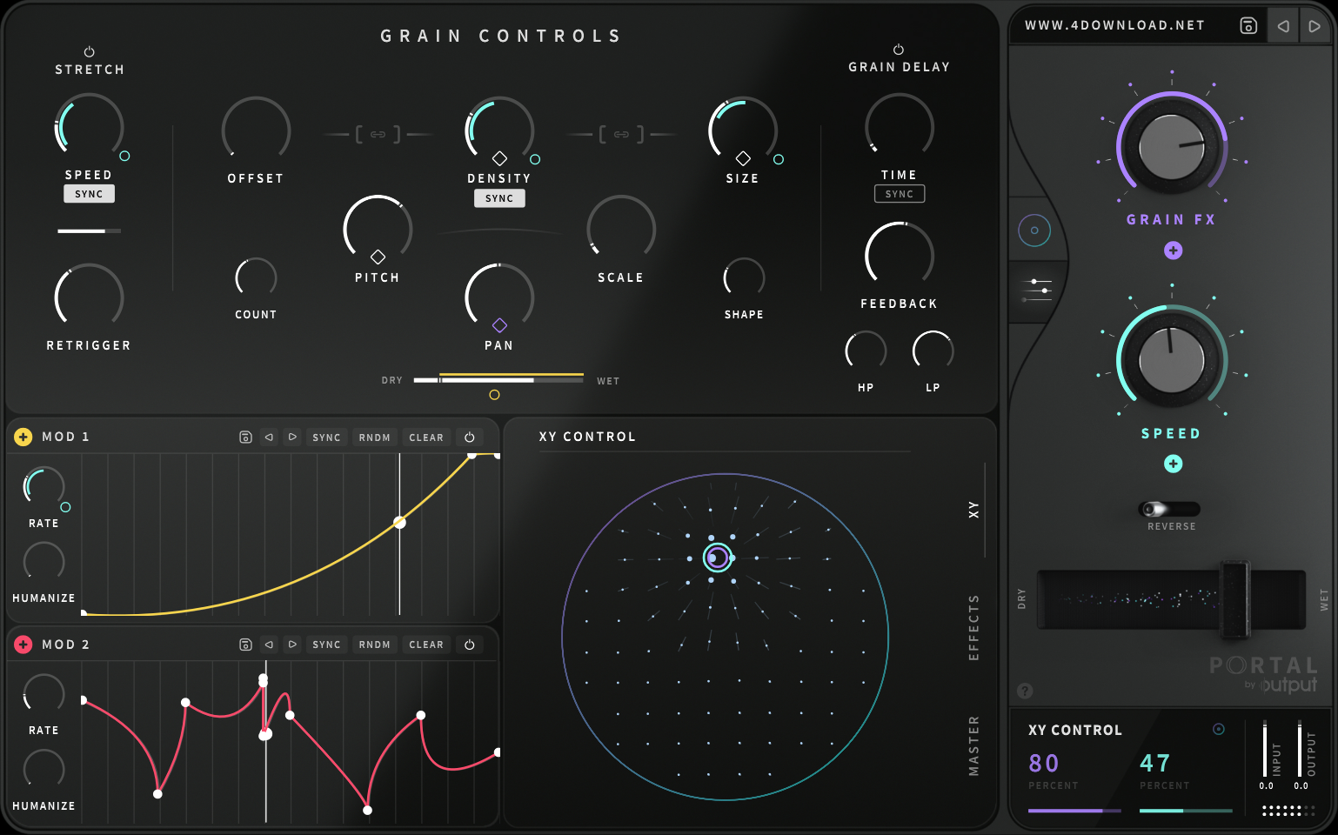Click the add modulation plus under GRAIN FX

[x=1173, y=250]
